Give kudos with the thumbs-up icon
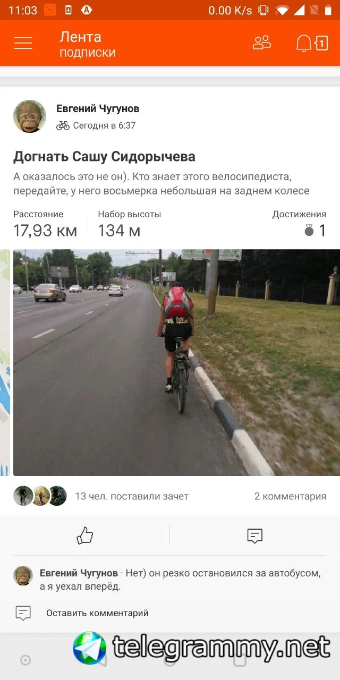Screen dimensions: 340x680 85,535
